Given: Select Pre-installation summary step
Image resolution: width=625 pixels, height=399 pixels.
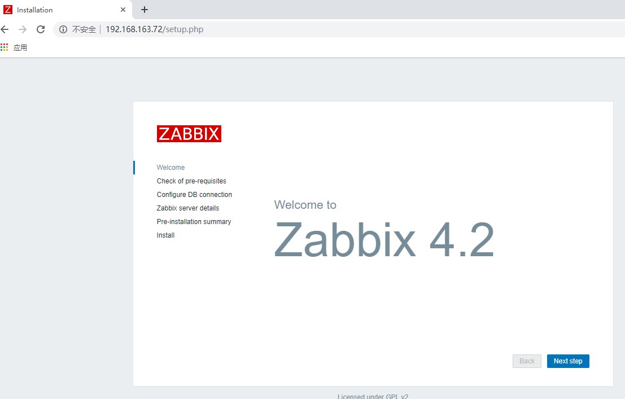Looking at the screenshot, I should point(194,222).
